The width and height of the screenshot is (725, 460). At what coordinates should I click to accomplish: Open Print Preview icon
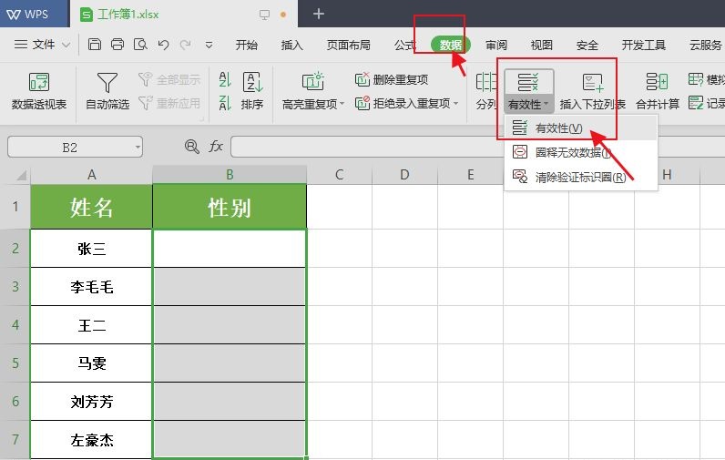[x=140, y=45]
